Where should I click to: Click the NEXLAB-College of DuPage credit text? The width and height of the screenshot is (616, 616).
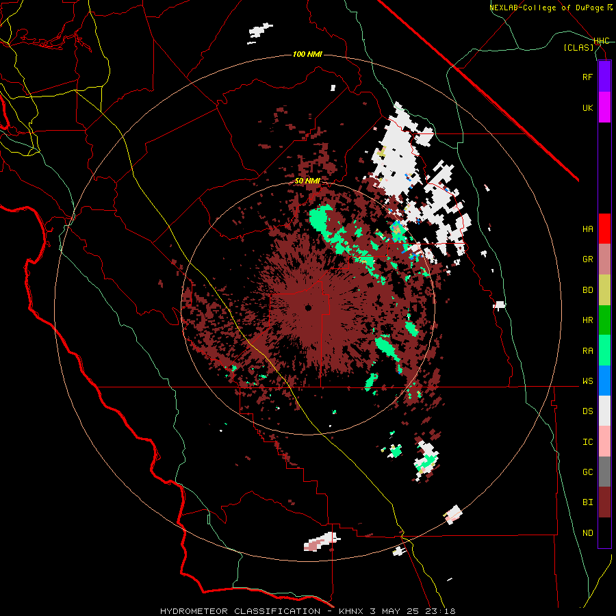pyautogui.click(x=551, y=8)
